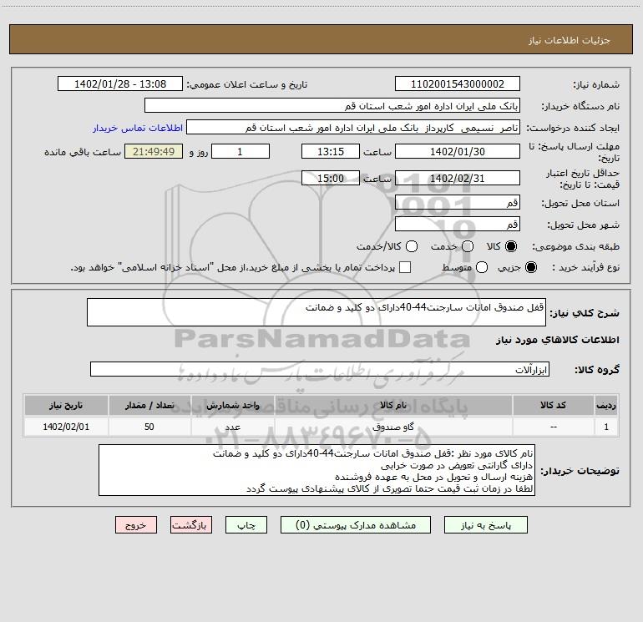Click the خروج exit button

coord(136,525)
